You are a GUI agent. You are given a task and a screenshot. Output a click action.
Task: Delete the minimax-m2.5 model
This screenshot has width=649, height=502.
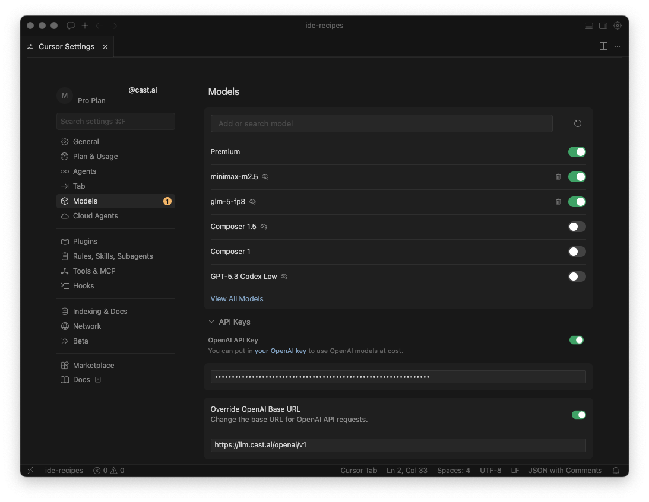point(558,177)
